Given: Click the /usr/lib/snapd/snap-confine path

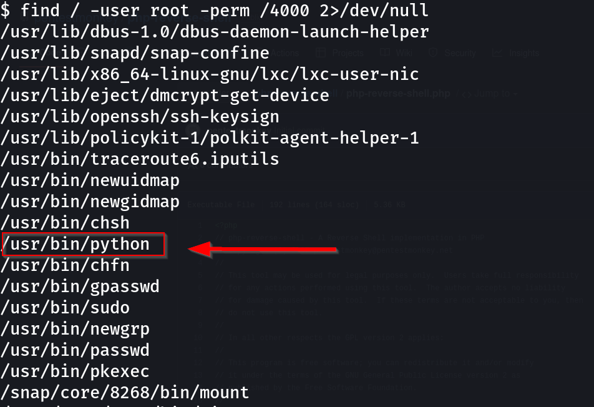Looking at the screenshot, I should (x=135, y=53).
